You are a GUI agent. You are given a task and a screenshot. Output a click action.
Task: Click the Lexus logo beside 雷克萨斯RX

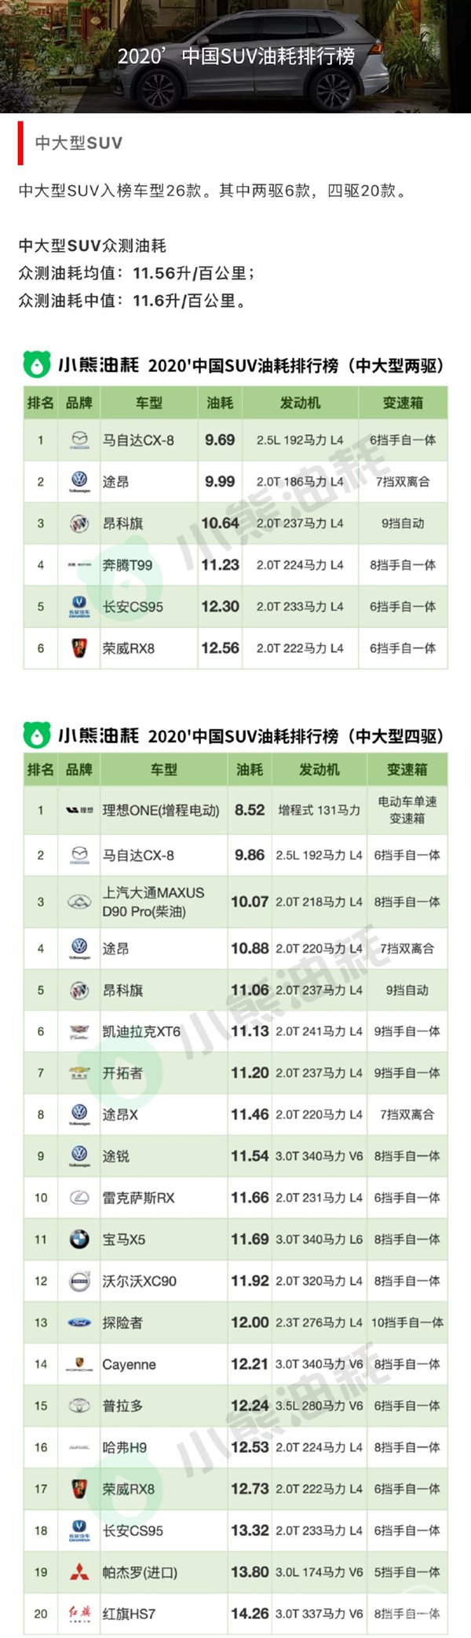(79, 1198)
